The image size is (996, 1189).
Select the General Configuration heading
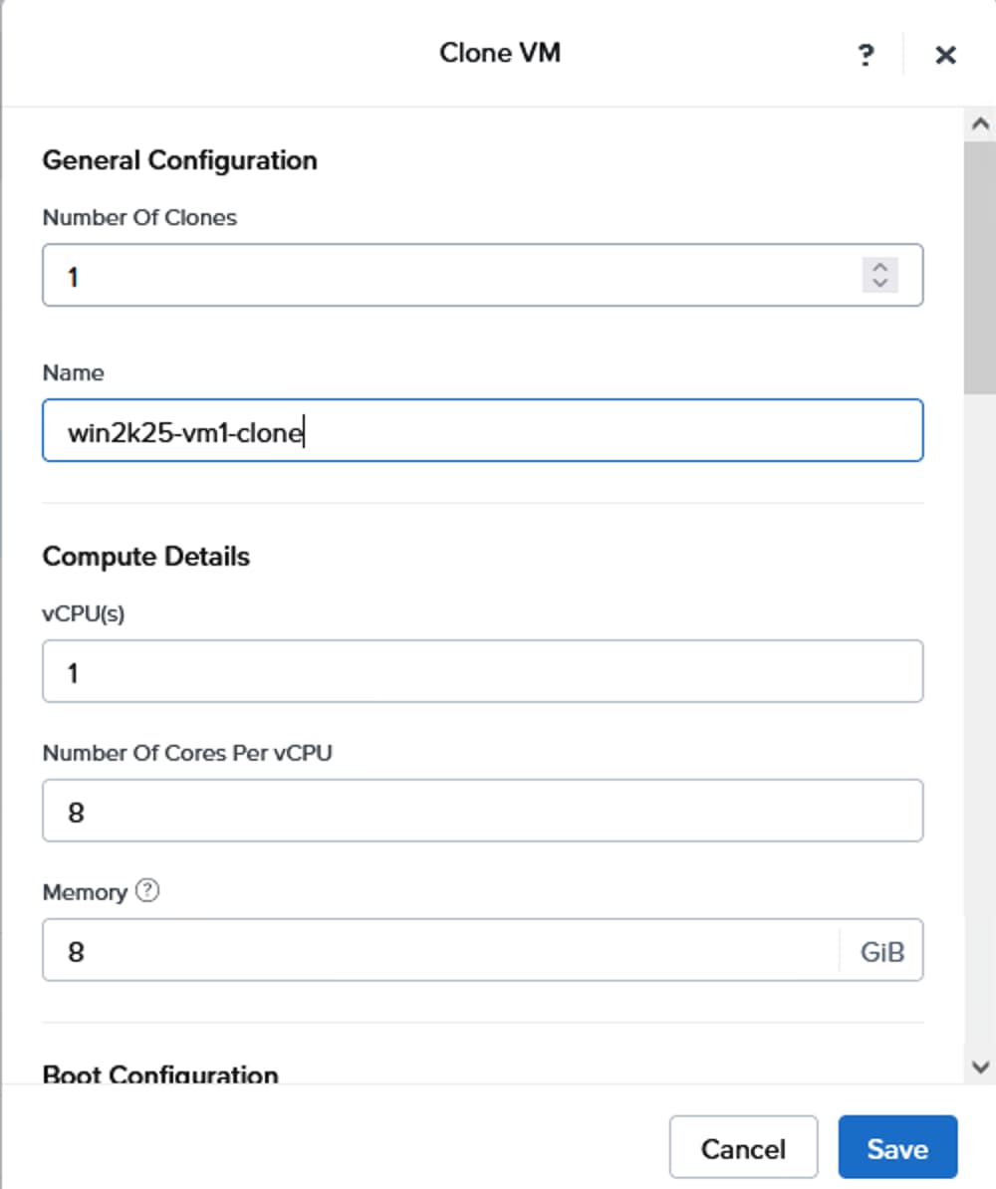(178, 160)
